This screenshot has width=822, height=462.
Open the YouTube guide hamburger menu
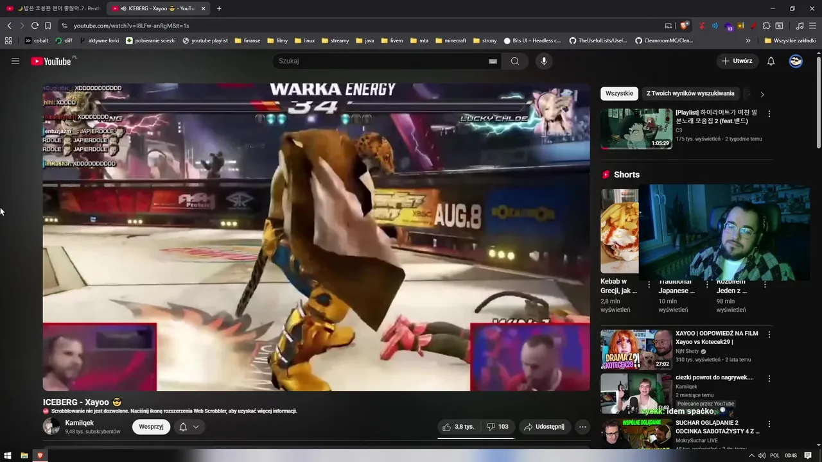point(15,61)
